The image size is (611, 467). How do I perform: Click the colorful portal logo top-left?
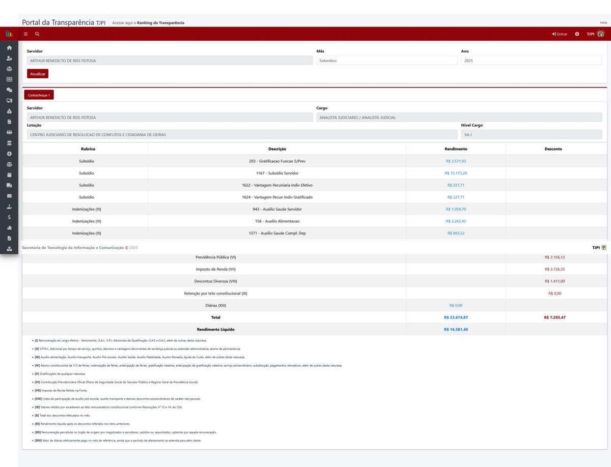coord(9,34)
